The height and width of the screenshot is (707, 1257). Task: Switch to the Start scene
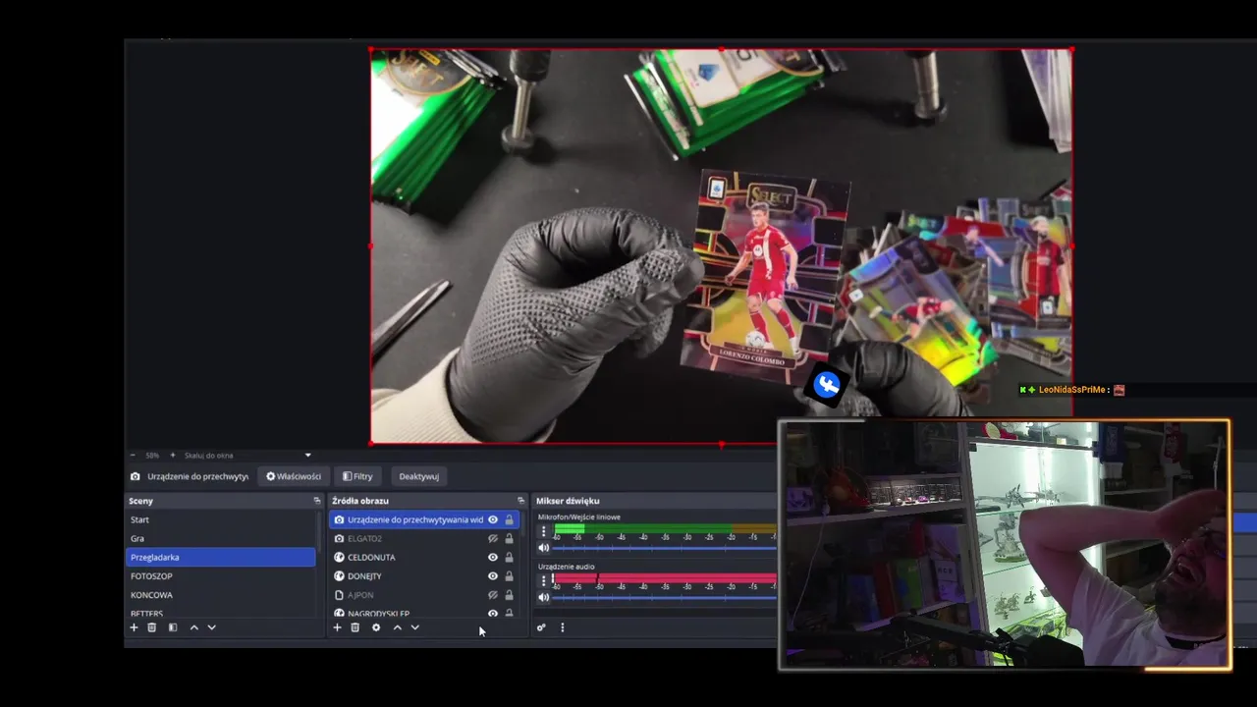pyautogui.click(x=221, y=519)
